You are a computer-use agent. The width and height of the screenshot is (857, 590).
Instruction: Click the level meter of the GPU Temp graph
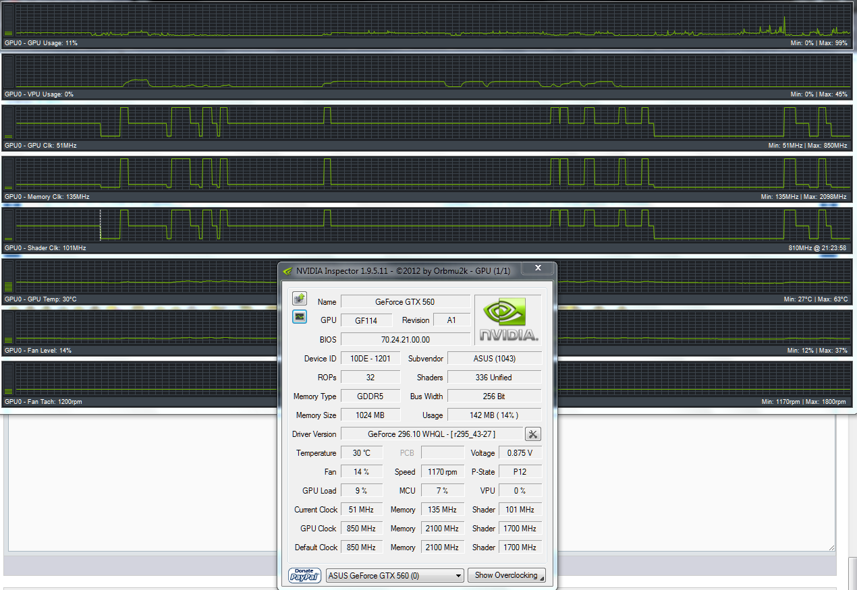pyautogui.click(x=9, y=276)
